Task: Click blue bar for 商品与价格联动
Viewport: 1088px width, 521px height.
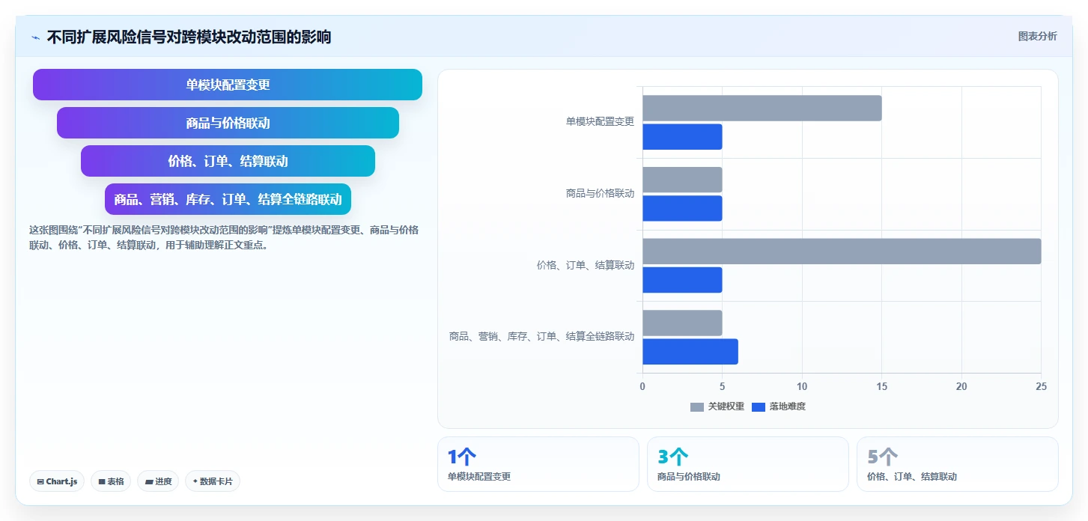Action: coord(682,209)
